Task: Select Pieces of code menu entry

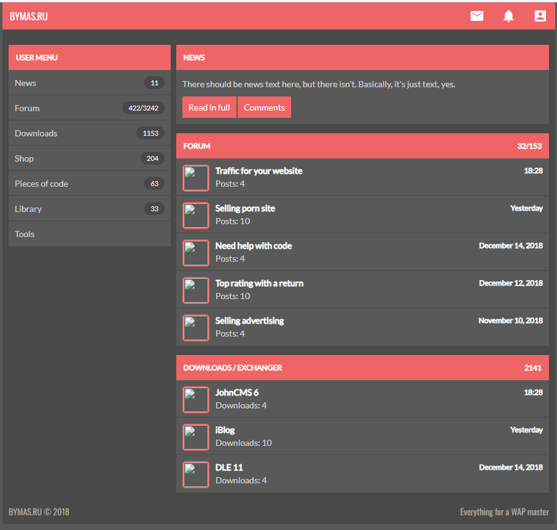Action: pyautogui.click(x=42, y=184)
